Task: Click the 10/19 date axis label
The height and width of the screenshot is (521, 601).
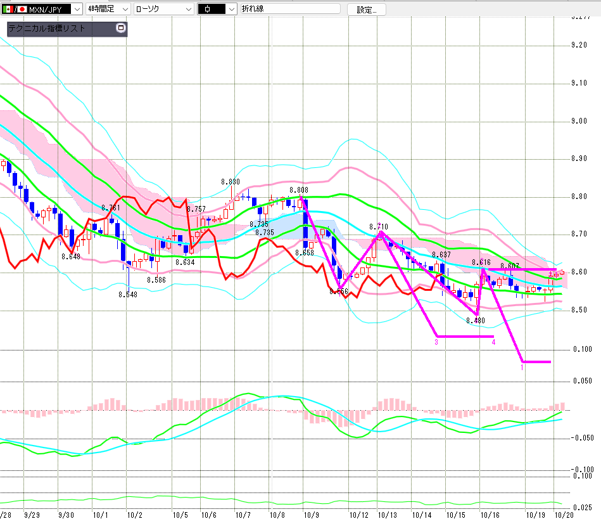Action: click(536, 515)
